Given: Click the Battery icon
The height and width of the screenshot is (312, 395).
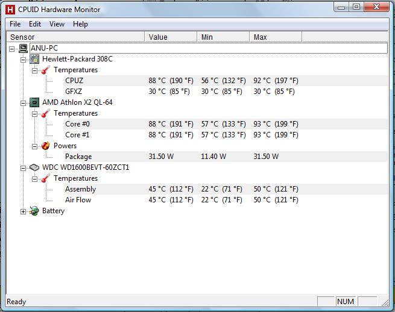Looking at the screenshot, I should 34,211.
